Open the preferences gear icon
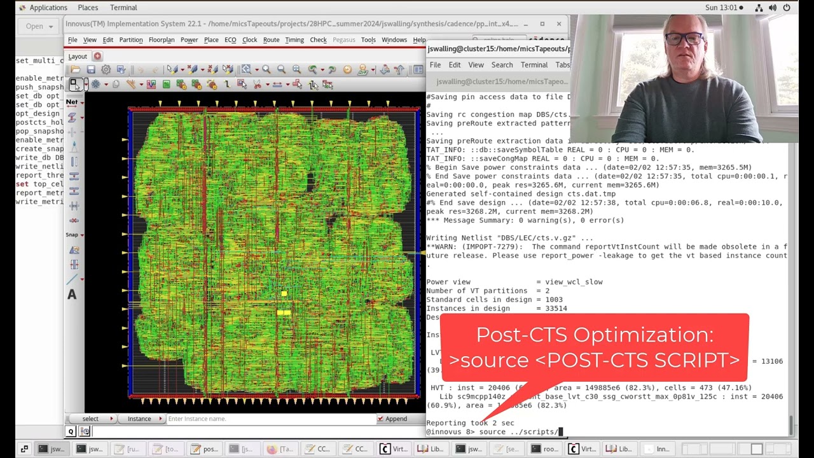The image size is (814, 458). coord(106,69)
